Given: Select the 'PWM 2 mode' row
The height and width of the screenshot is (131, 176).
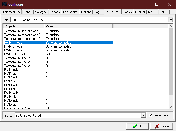Looking at the screenshot, I should point(58,46).
